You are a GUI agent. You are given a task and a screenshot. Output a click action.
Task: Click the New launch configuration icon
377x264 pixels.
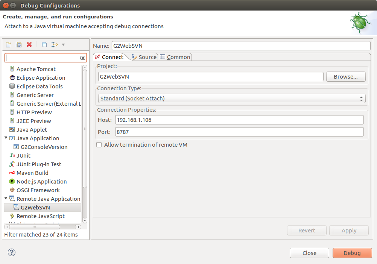coord(8,44)
